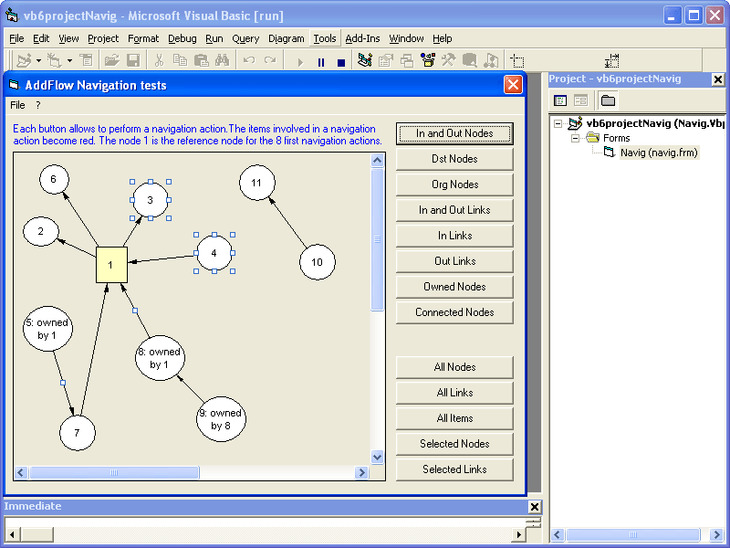Open the Add-Ins menu
Screen dimensions: 730x548
click(362, 38)
